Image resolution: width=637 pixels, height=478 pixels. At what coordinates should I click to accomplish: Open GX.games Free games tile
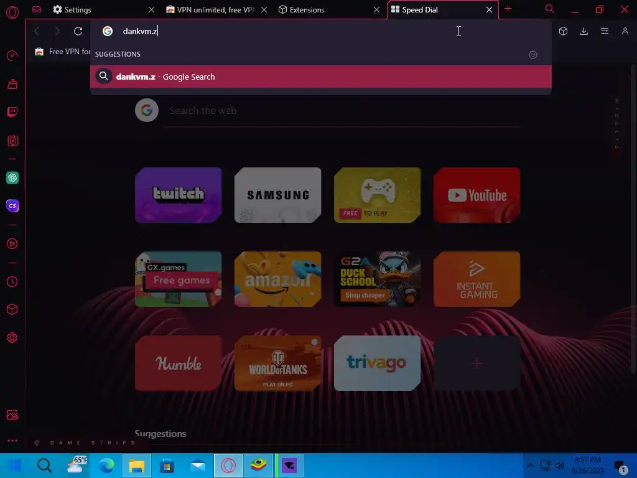pyautogui.click(x=179, y=279)
